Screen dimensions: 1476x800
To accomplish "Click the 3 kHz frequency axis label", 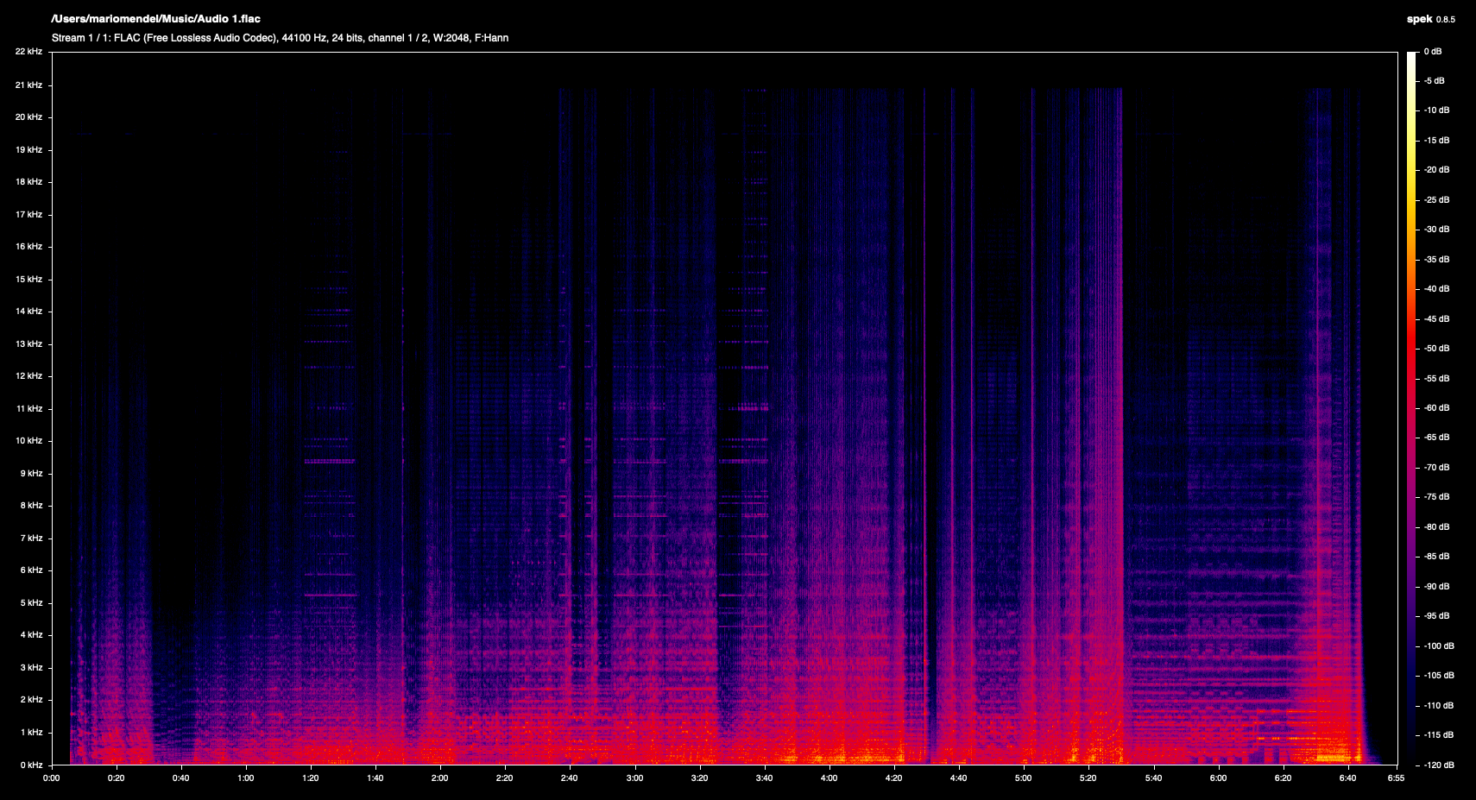I will pos(31,668).
